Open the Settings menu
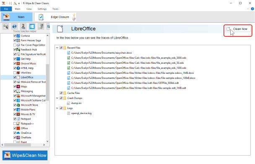The image size is (255, 164). [42, 9]
